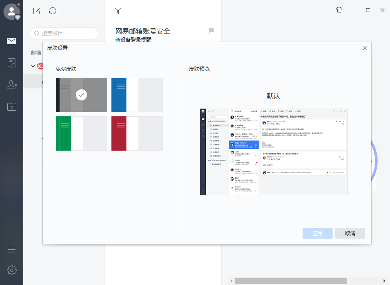390x285 pixels.
Task: Open the Mail envelope view in sidebar
Action: click(x=12, y=41)
